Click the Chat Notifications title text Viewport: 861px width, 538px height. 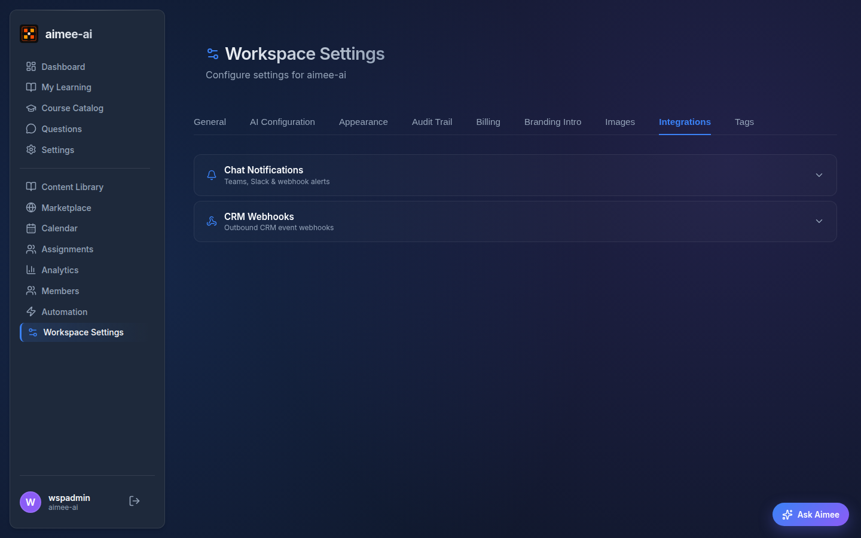point(264,170)
